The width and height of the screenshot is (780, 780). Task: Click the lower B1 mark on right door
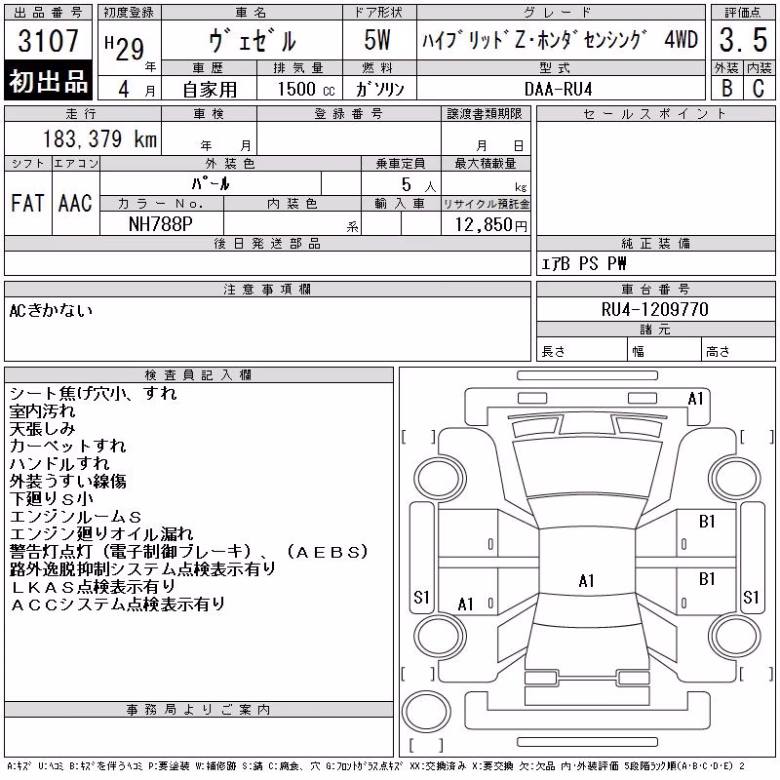(707, 579)
